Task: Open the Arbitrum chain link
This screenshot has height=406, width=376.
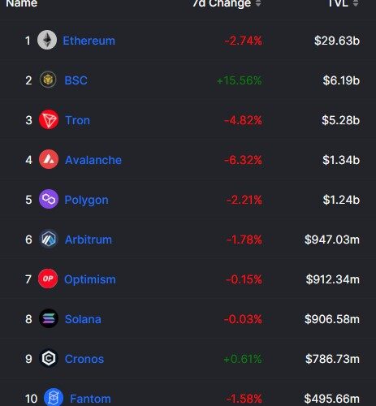Action: [x=89, y=240]
